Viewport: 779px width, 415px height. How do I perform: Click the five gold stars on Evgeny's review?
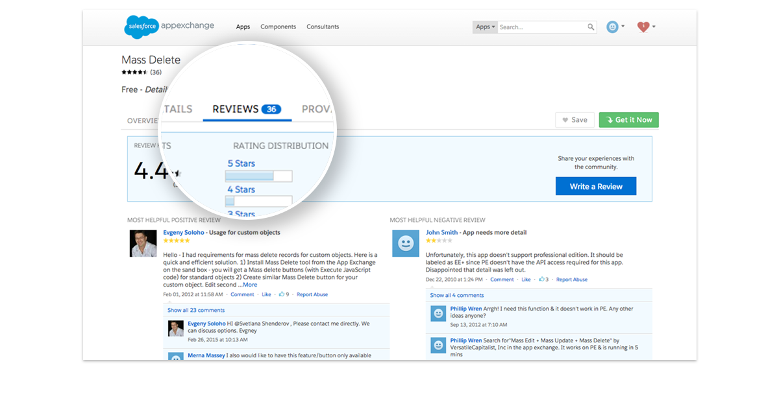(177, 241)
